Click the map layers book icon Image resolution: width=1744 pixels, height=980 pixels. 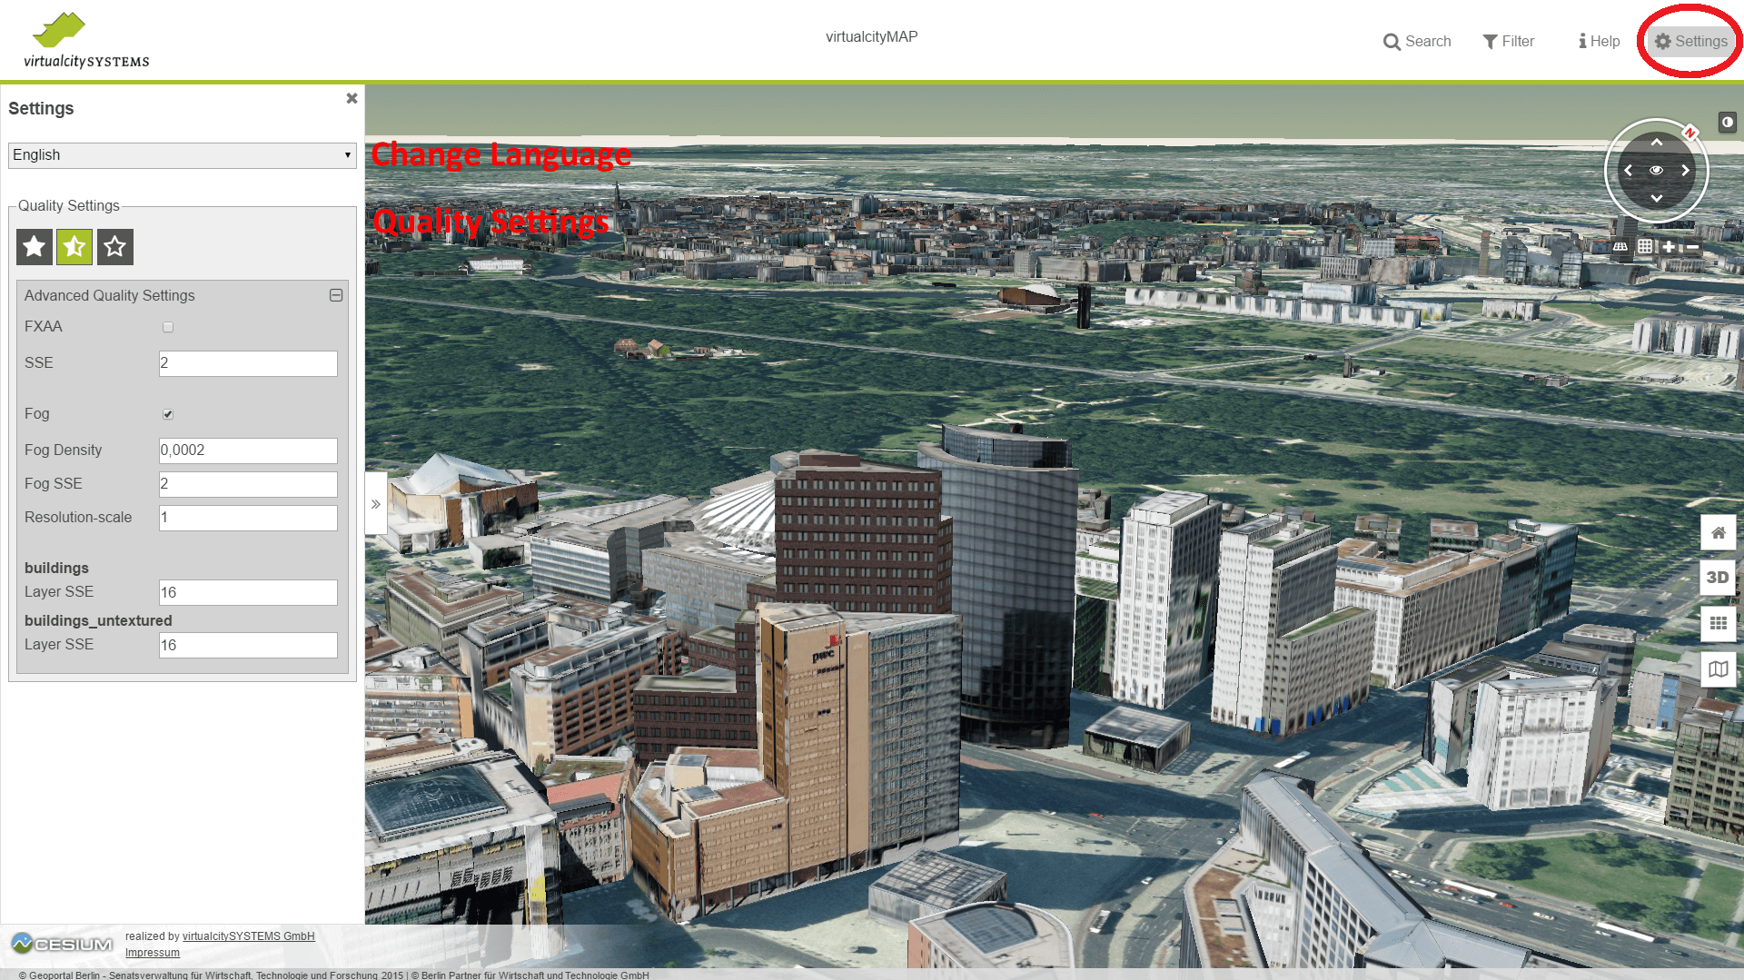coord(1718,669)
